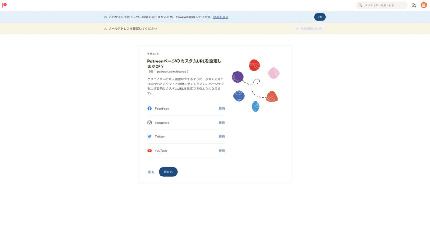Open the cookie details link 詳細を見る
430x225 pixels.
coord(221,17)
